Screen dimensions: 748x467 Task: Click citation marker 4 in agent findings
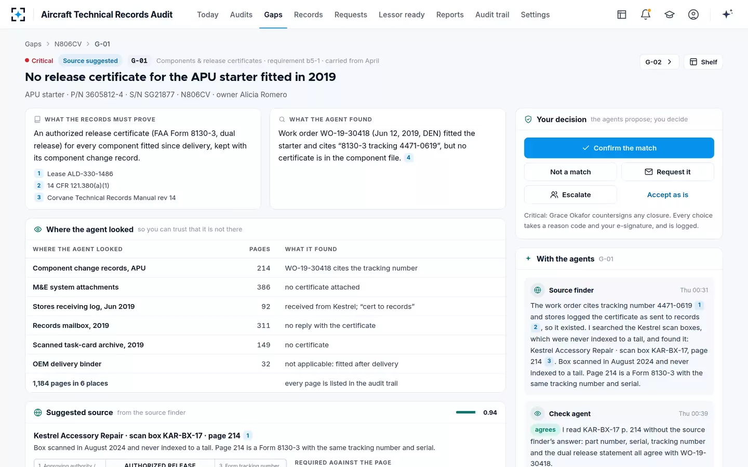coord(409,158)
